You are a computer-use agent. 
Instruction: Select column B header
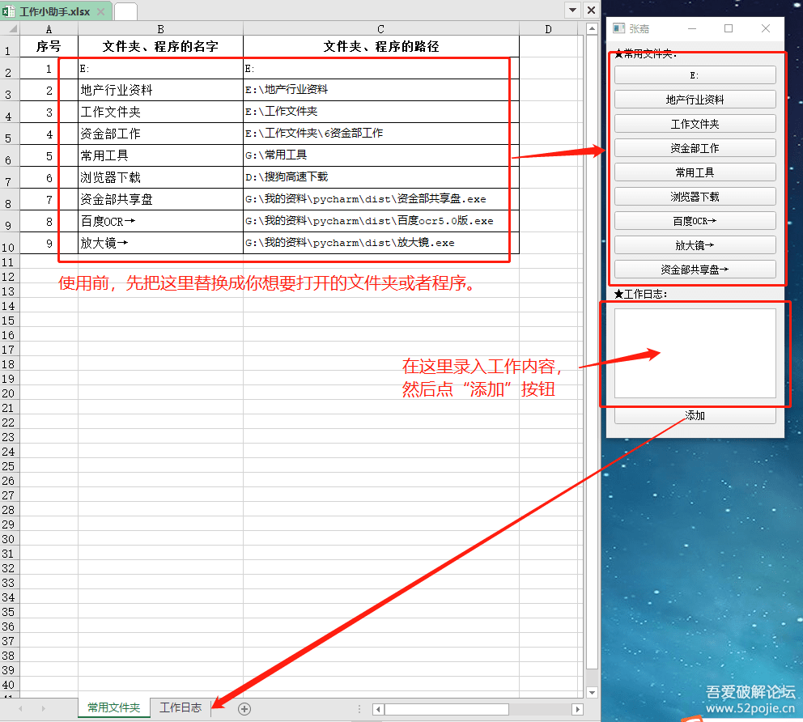tap(160, 28)
